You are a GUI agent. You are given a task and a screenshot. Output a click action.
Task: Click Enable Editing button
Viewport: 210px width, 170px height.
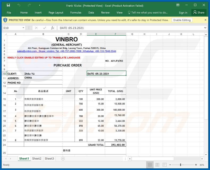(182, 20)
